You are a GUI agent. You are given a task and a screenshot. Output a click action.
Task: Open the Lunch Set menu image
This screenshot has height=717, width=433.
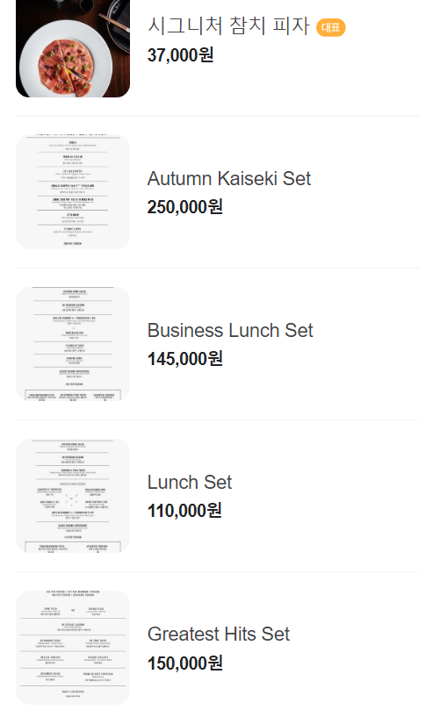click(x=73, y=496)
